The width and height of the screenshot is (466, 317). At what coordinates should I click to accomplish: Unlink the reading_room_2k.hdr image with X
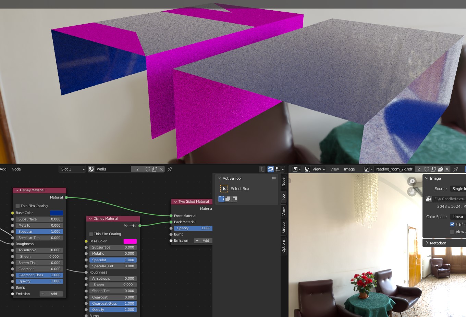[447, 169]
